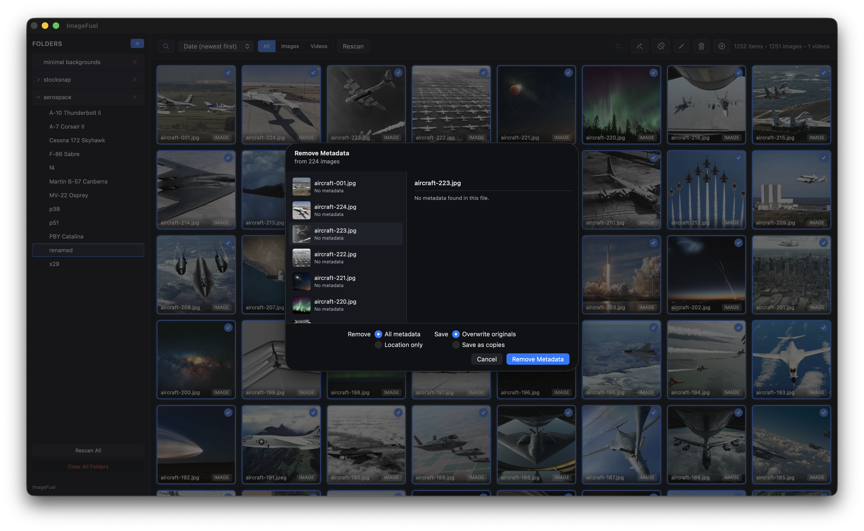Select aircraft-221.jpg in the dialog file list
This screenshot has width=864, height=531.
click(346, 281)
